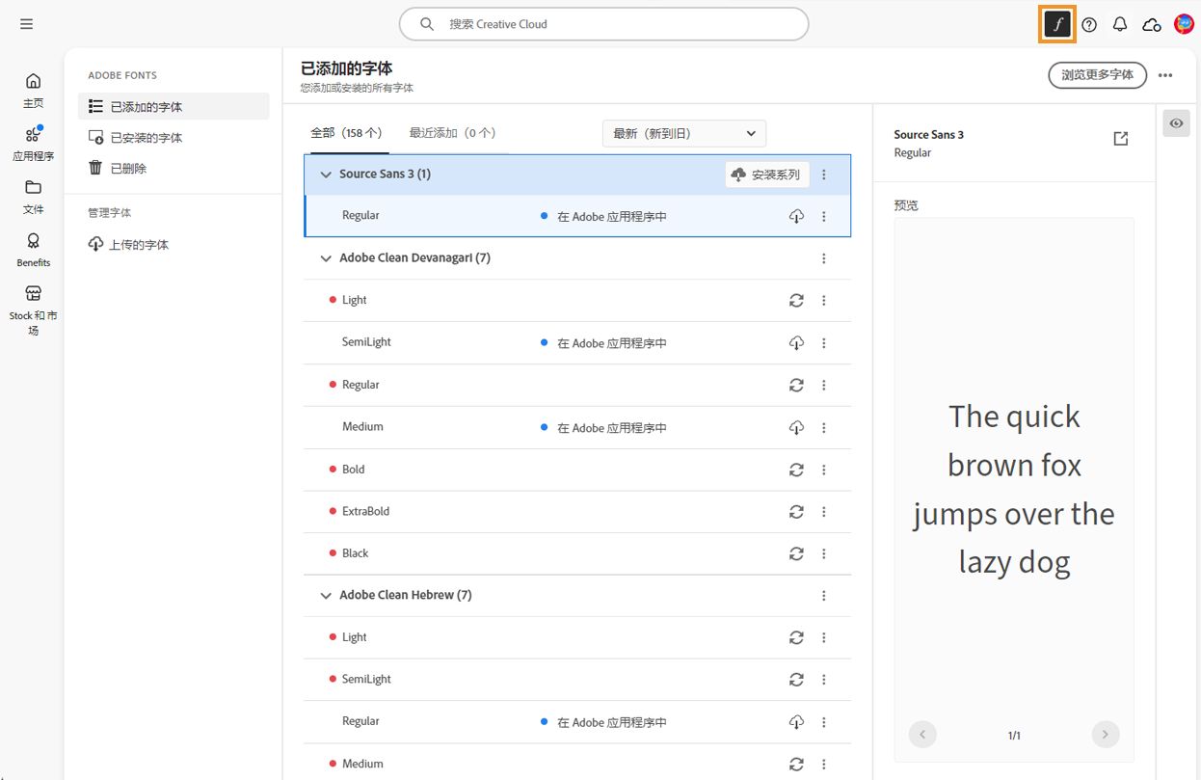
Task: Toggle the preview panel eye icon
Action: [x=1176, y=123]
